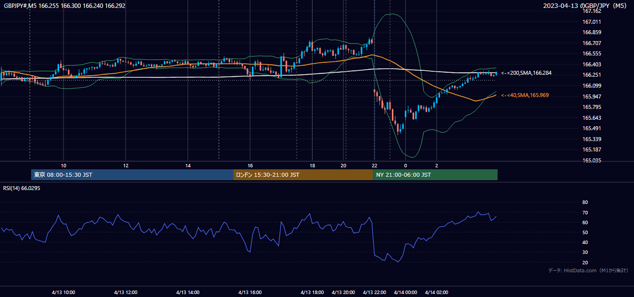The image size is (634, 297).
Task: Click the '4/13 20:00' bottom date label
Action: coord(343,292)
